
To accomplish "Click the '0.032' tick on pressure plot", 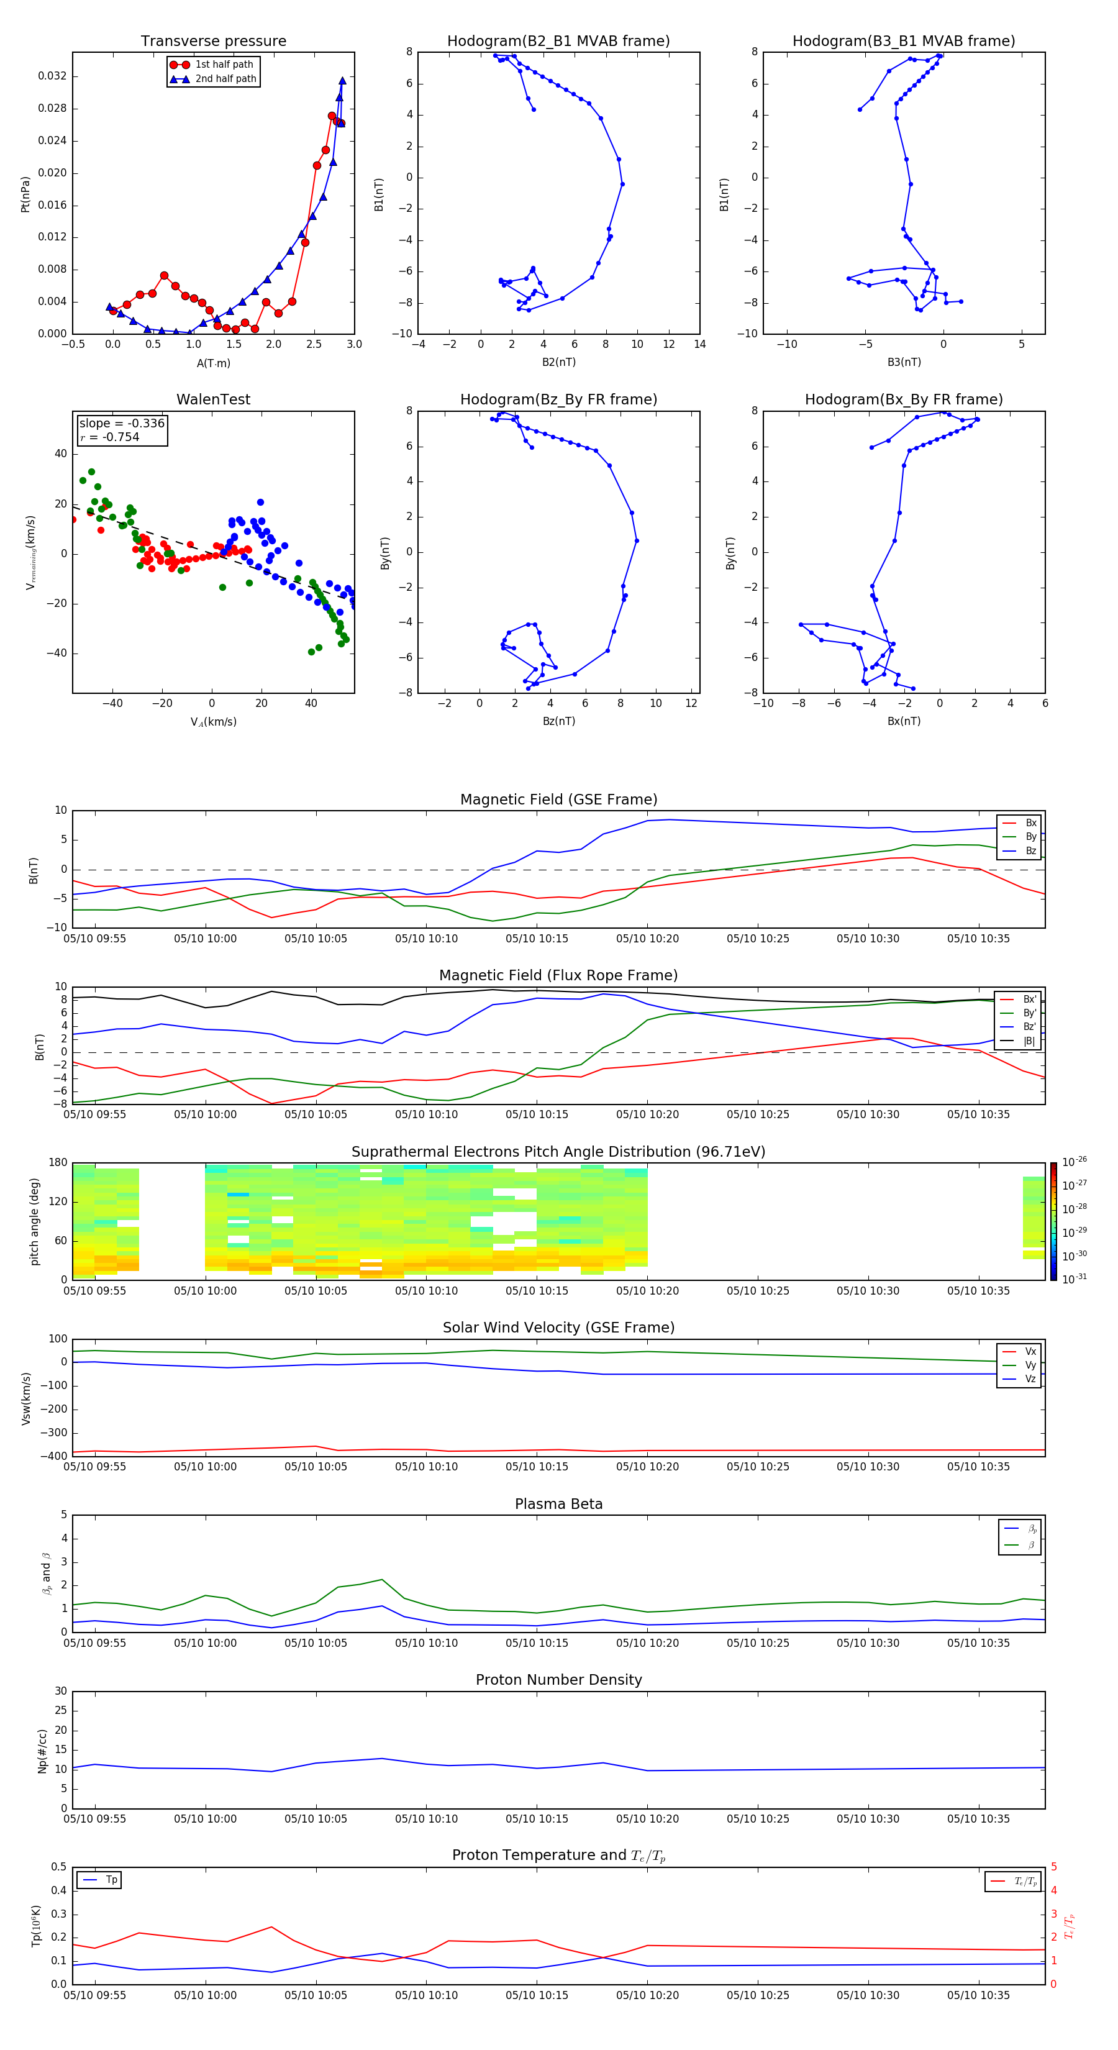I will (x=52, y=76).
